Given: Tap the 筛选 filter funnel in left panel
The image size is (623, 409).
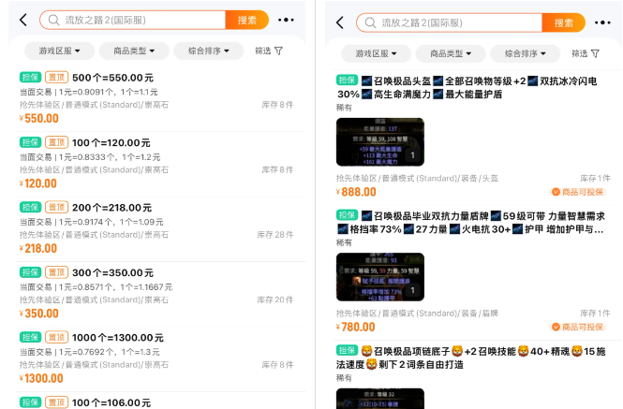Looking at the screenshot, I should coord(269,51).
